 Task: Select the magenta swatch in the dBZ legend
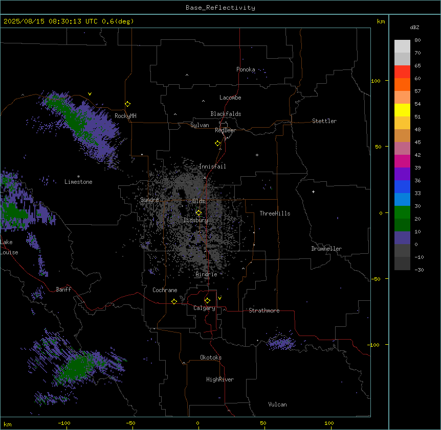tap(402, 161)
